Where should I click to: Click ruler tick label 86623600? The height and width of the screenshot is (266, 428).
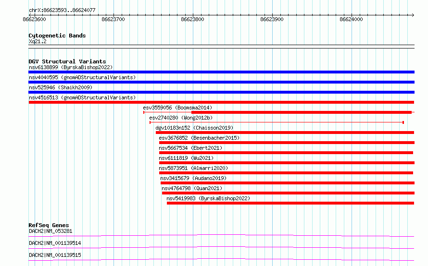pos(35,19)
